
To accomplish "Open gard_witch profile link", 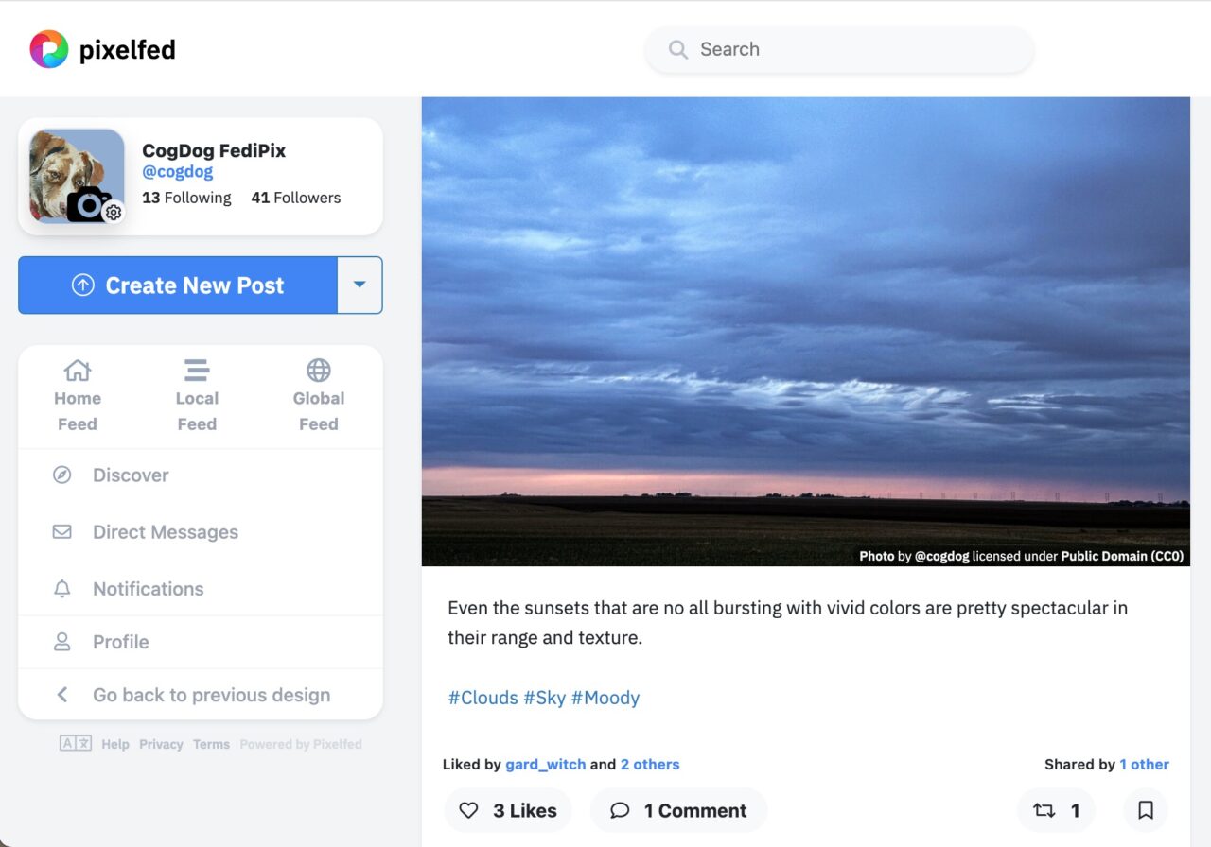I will tap(546, 764).
